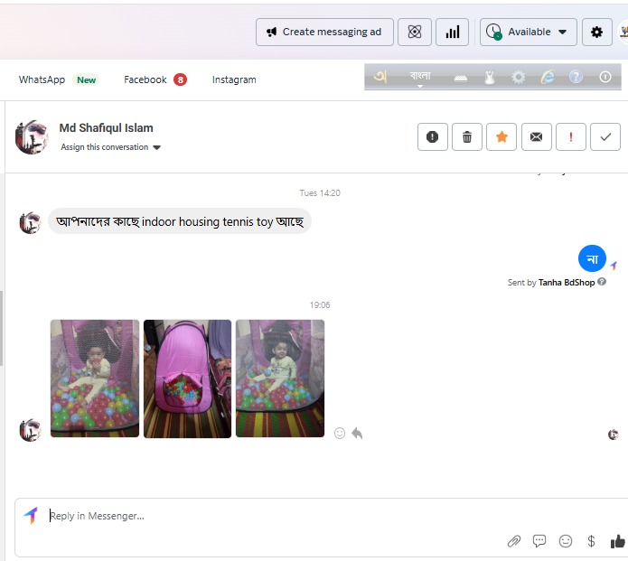Delete this conversation with trash icon
Viewport: 628px width, 561px height.
click(467, 137)
